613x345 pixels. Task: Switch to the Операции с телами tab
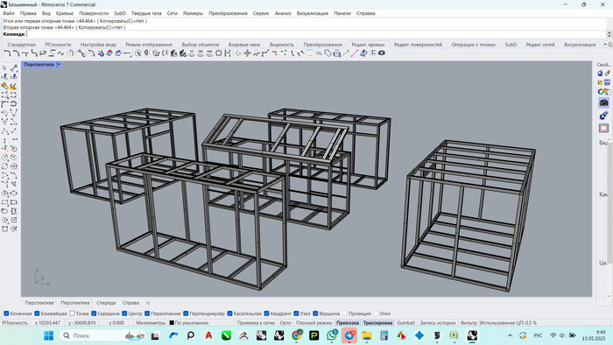(474, 45)
